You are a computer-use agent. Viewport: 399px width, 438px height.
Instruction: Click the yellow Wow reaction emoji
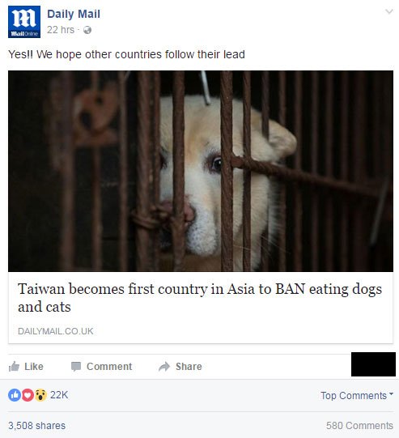(x=40, y=395)
